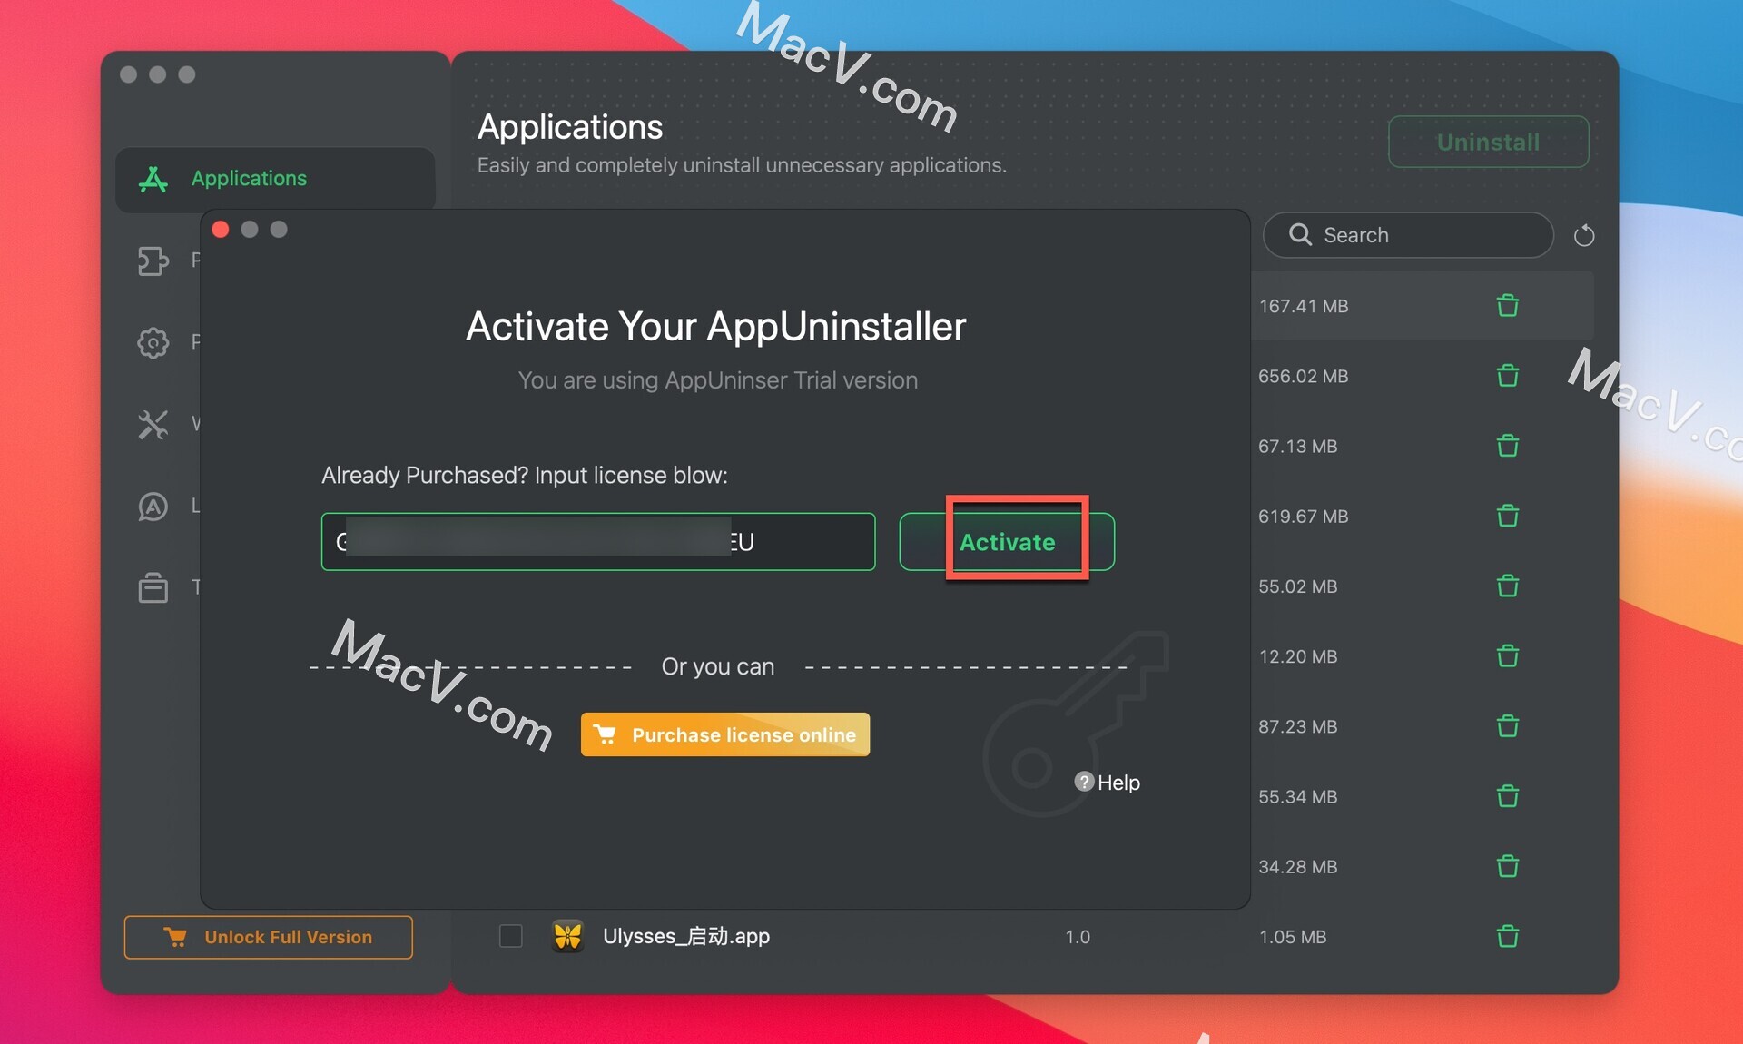Screen dimensions: 1743x1044
Task: Tick the Ulysses_启动.app checkbox
Action: 511,936
